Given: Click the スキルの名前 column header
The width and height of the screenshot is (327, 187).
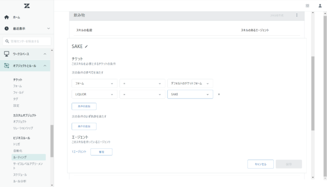Looking at the screenshot, I should [x=84, y=30].
